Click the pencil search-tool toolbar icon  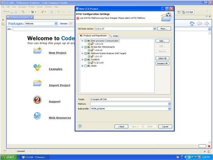42,12
